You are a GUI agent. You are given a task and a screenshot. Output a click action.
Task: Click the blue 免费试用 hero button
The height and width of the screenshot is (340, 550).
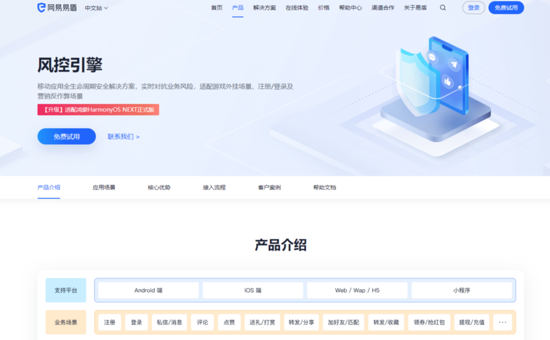pyautogui.click(x=66, y=136)
